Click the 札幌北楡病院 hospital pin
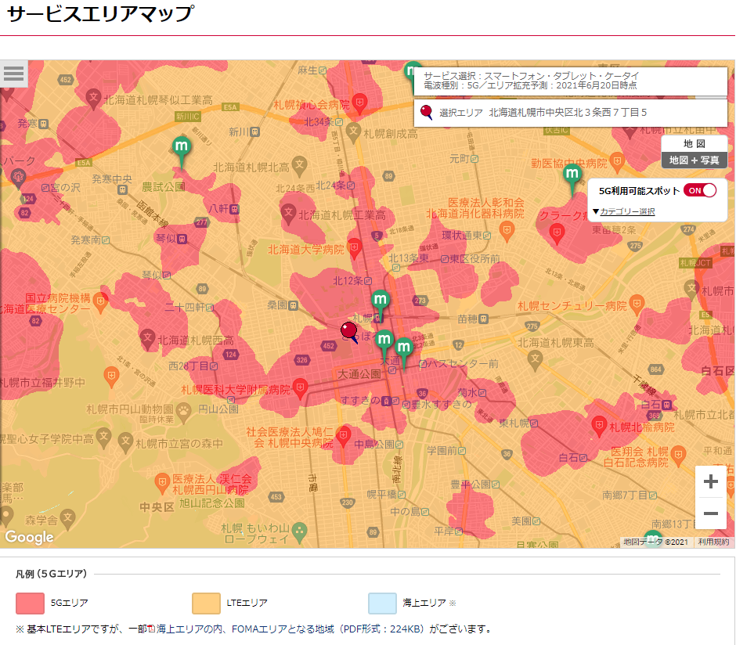This screenshot has height=645, width=736. pyautogui.click(x=598, y=427)
